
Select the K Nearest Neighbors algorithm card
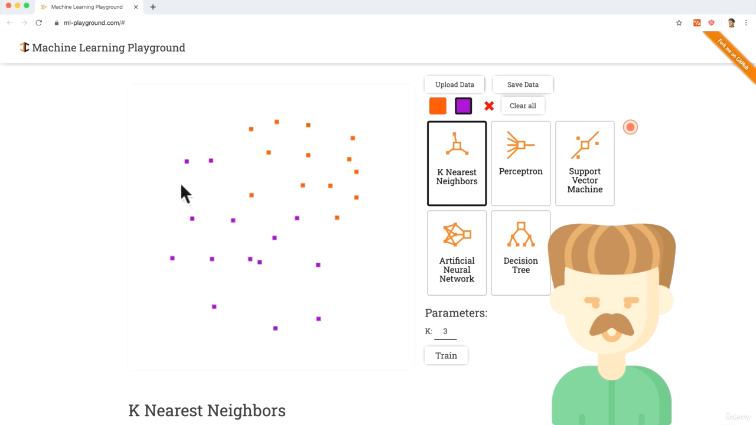pos(457,164)
